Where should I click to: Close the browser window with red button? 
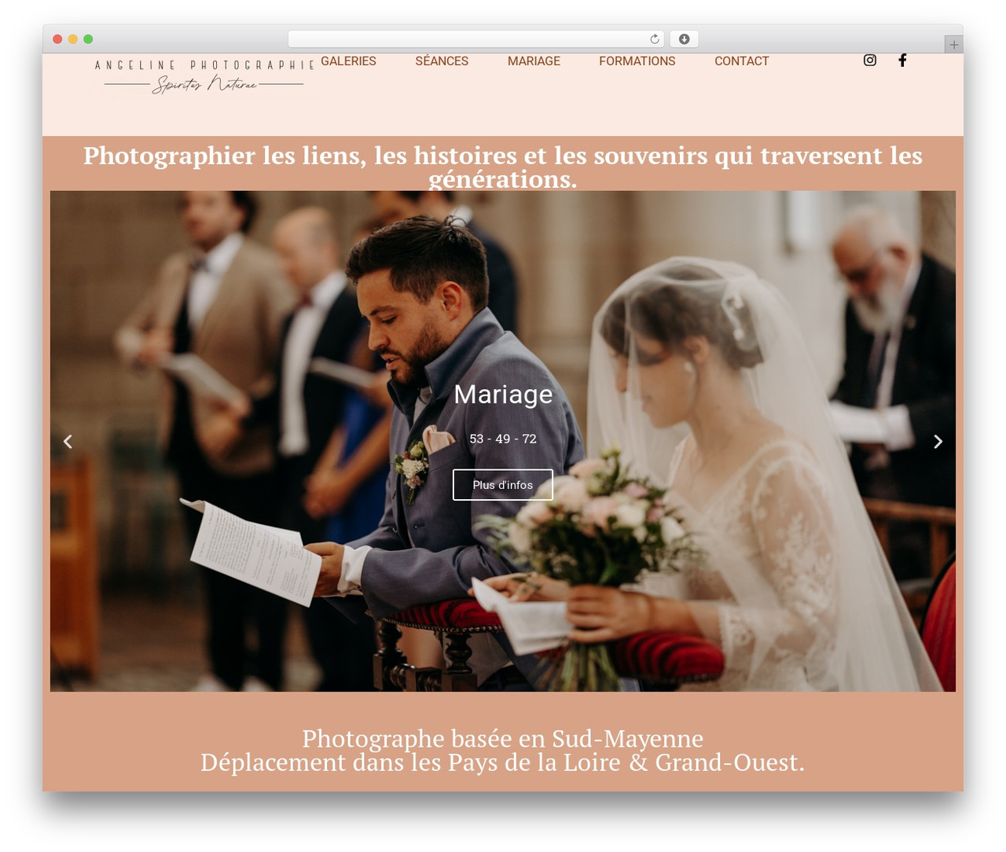pyautogui.click(x=57, y=39)
